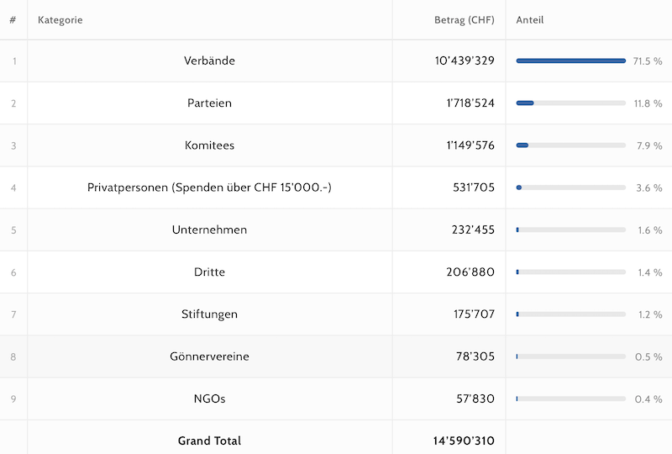Select the Stiftungen category cell

209,314
